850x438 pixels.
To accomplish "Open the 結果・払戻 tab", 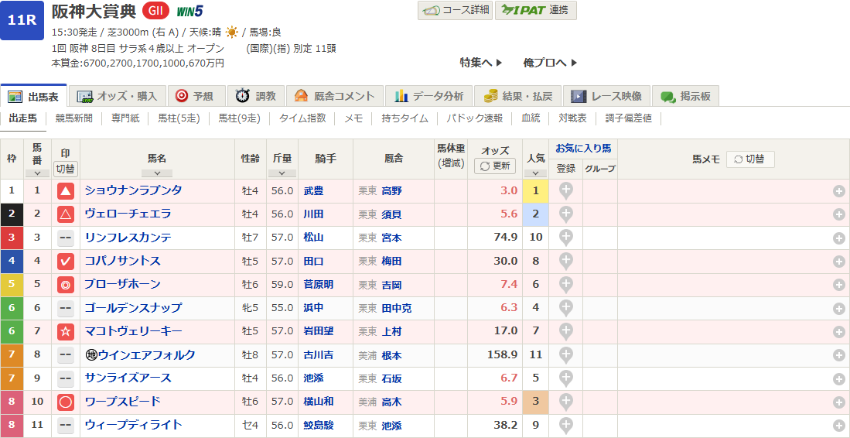I will pos(518,96).
